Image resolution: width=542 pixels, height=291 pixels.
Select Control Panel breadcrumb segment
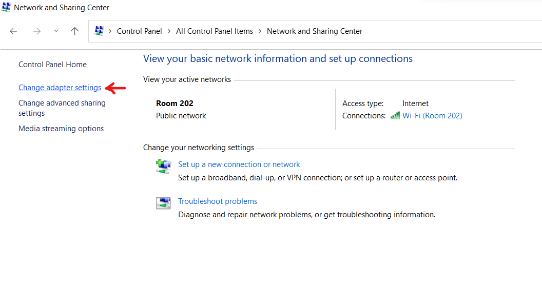tap(139, 31)
